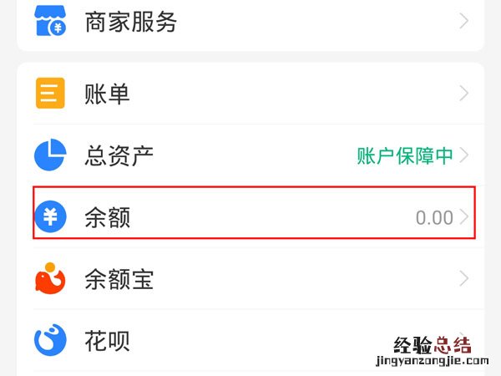Expand the 商家服务 row chevron
This screenshot has height=376, width=501.
(464, 22)
